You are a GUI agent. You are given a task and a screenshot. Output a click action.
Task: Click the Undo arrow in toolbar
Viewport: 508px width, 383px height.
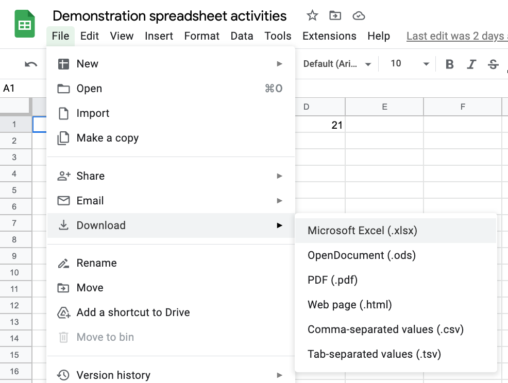pos(31,64)
